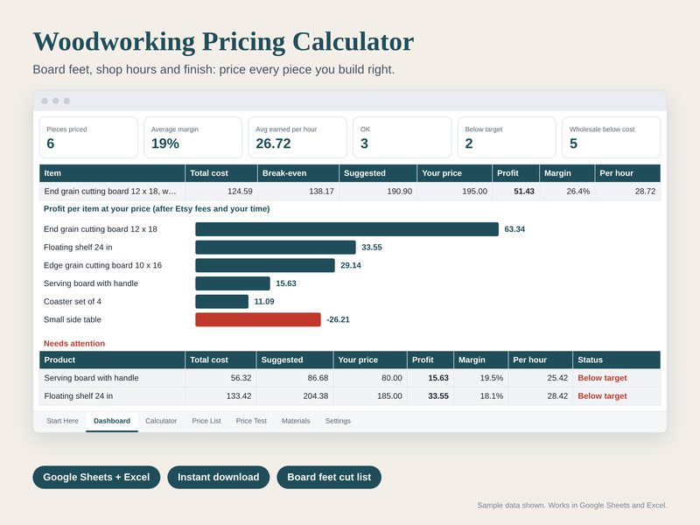
Task: Click the 190.90 suggested price cell
Action: 378,191
